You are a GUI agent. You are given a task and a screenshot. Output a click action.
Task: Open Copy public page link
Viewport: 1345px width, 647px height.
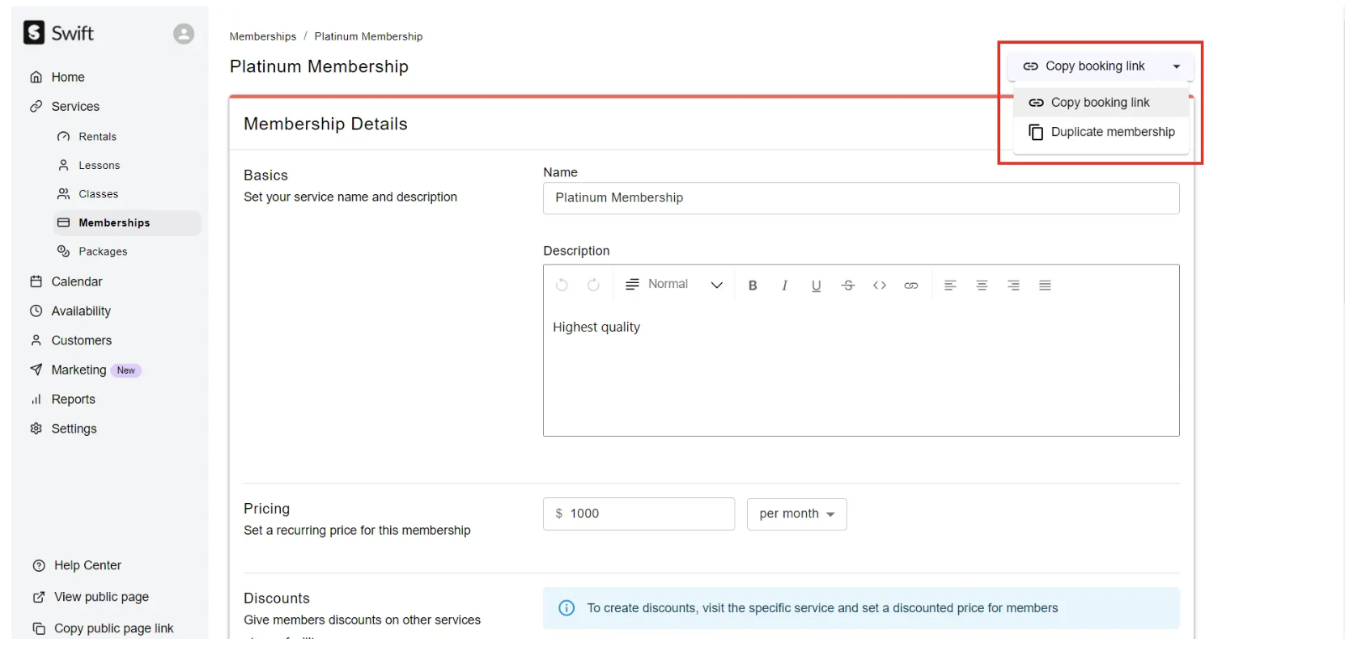[x=113, y=628]
